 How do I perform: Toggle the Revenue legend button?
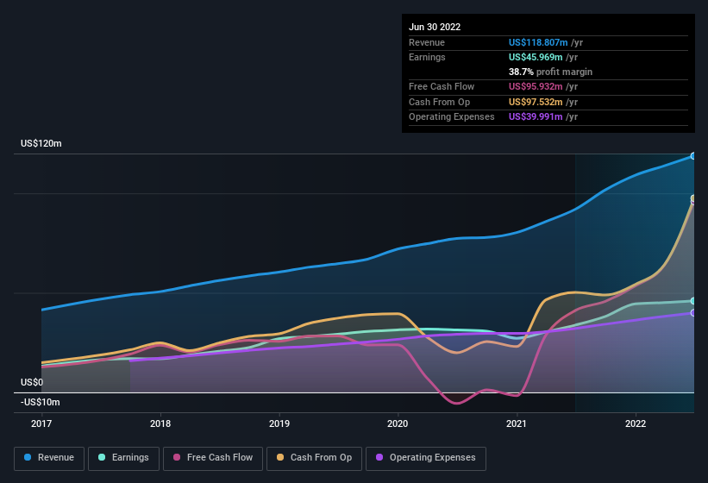[49, 458]
